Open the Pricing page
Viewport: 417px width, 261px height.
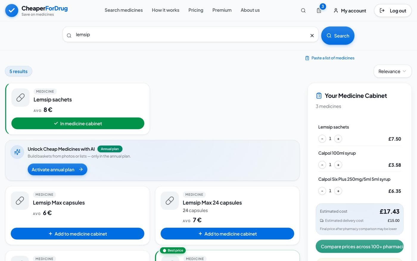pyautogui.click(x=196, y=10)
